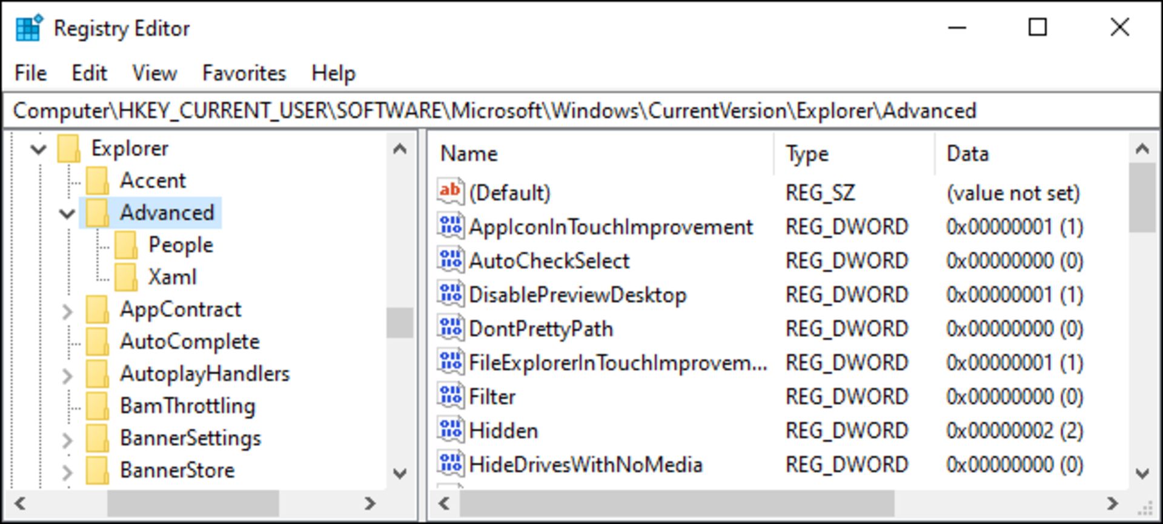The width and height of the screenshot is (1163, 524).
Task: Expand the BannerSettings tree node
Action: coord(67,439)
